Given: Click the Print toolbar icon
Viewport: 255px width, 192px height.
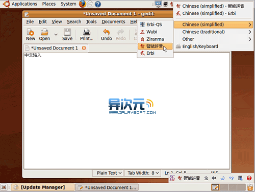Looking at the screenshot, I should pyautogui.click(x=87, y=35).
